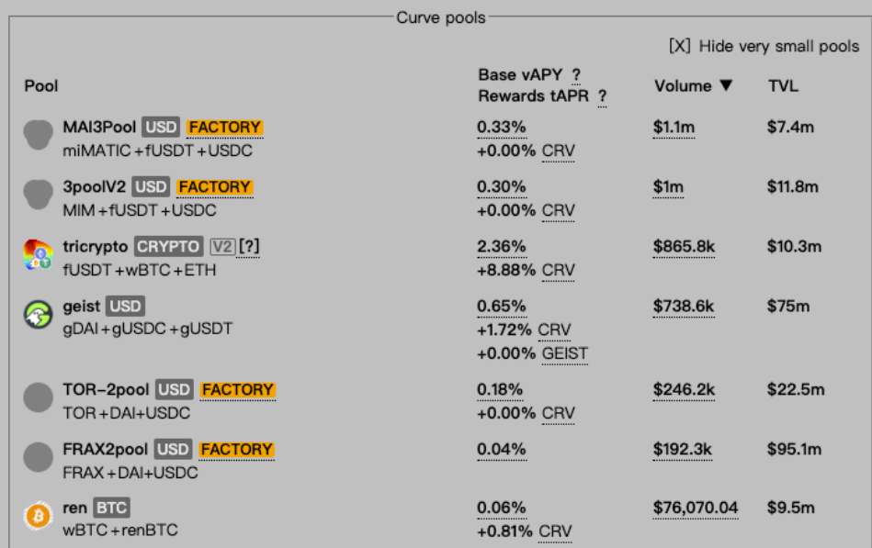The width and height of the screenshot is (872, 548).
Task: Click the 3poolV2 placeholder pool icon
Action: point(38,194)
